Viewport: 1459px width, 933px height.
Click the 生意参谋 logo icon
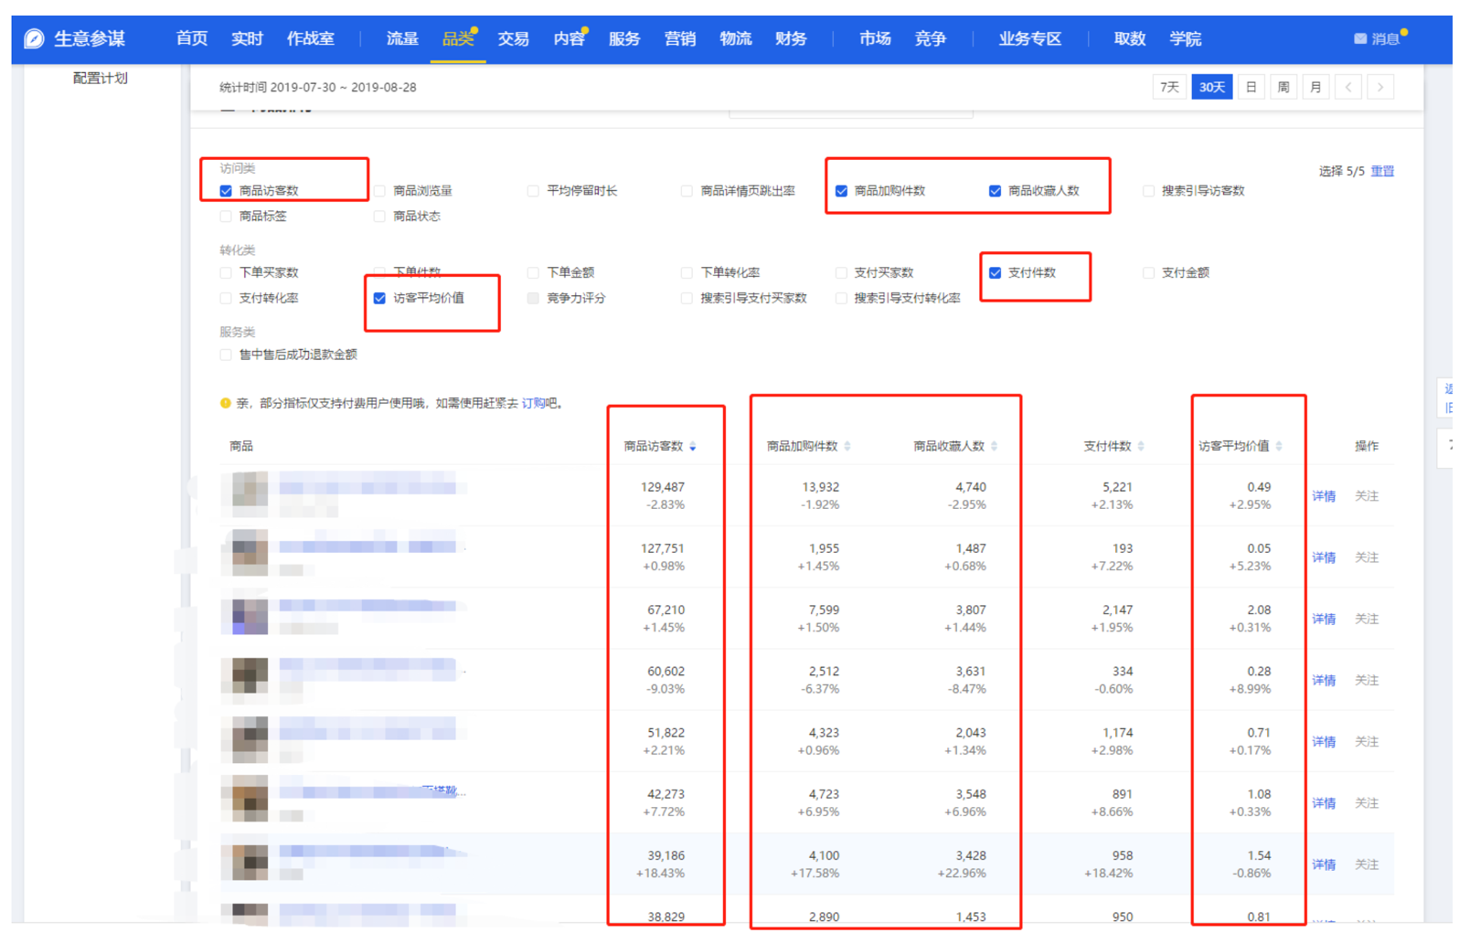34,38
